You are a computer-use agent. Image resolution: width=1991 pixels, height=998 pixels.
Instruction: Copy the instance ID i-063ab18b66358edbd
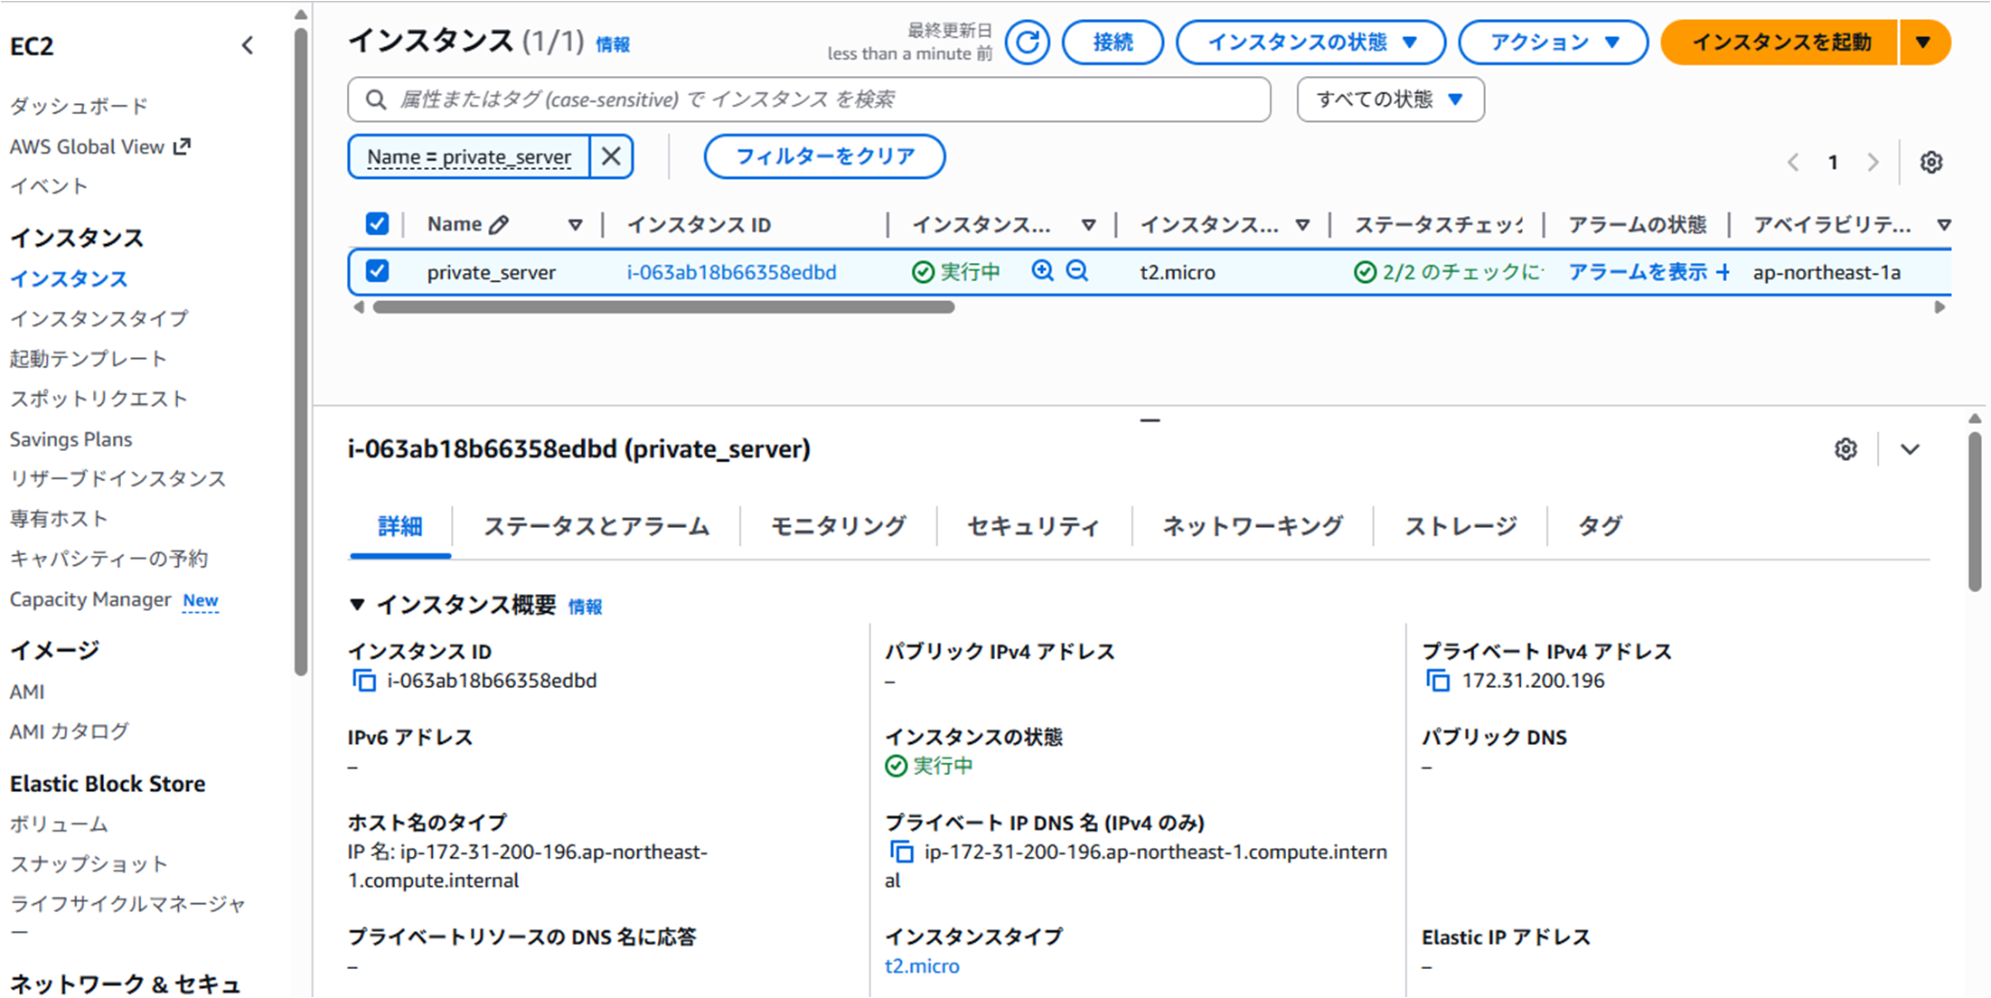[x=364, y=681]
